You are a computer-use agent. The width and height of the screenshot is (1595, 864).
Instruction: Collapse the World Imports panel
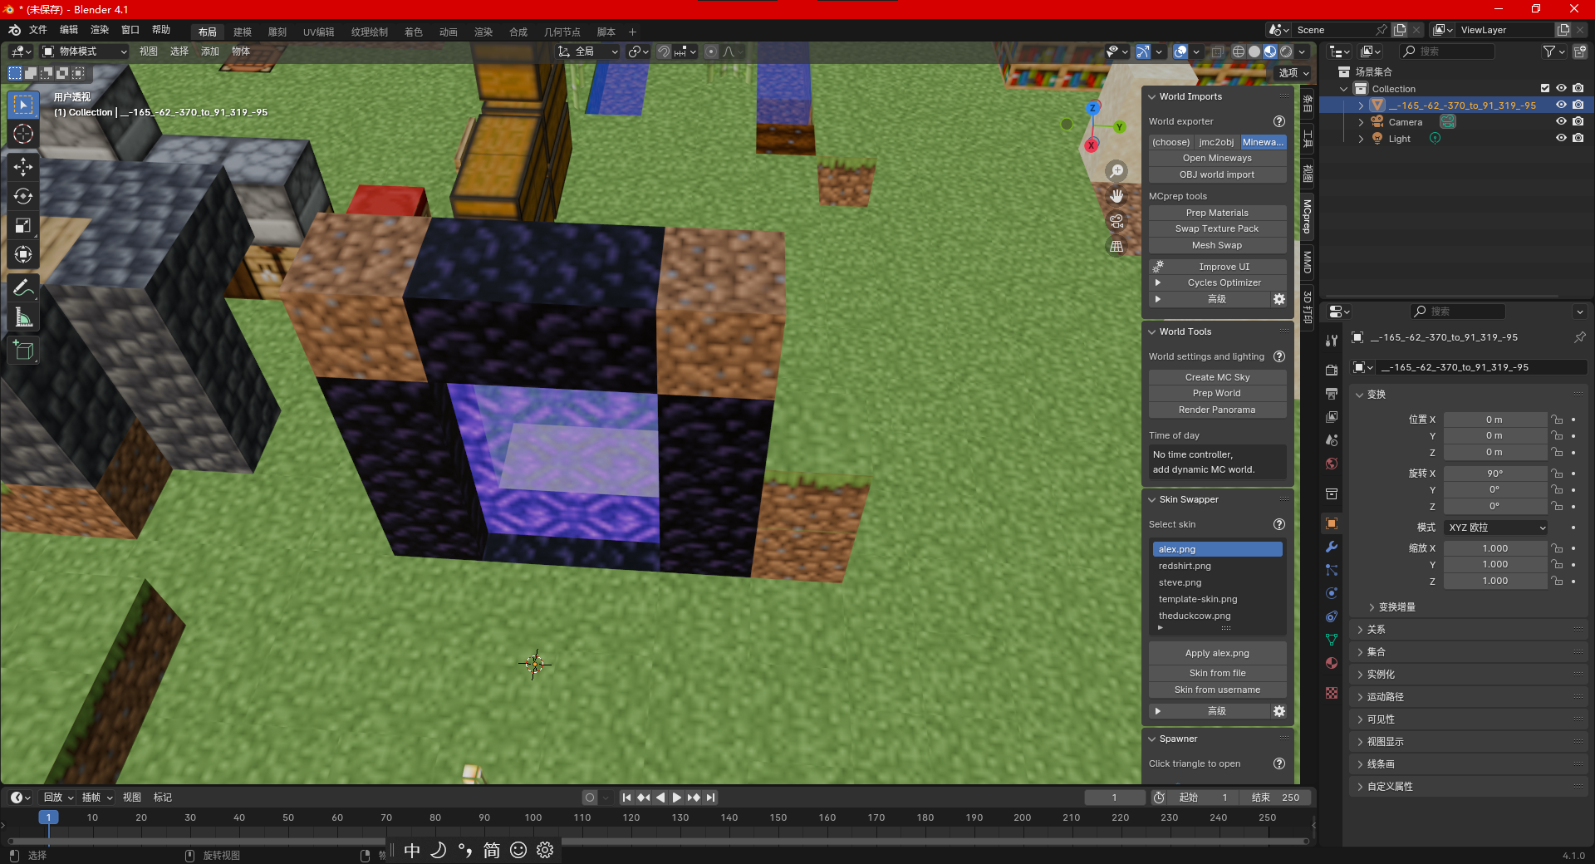(1152, 96)
